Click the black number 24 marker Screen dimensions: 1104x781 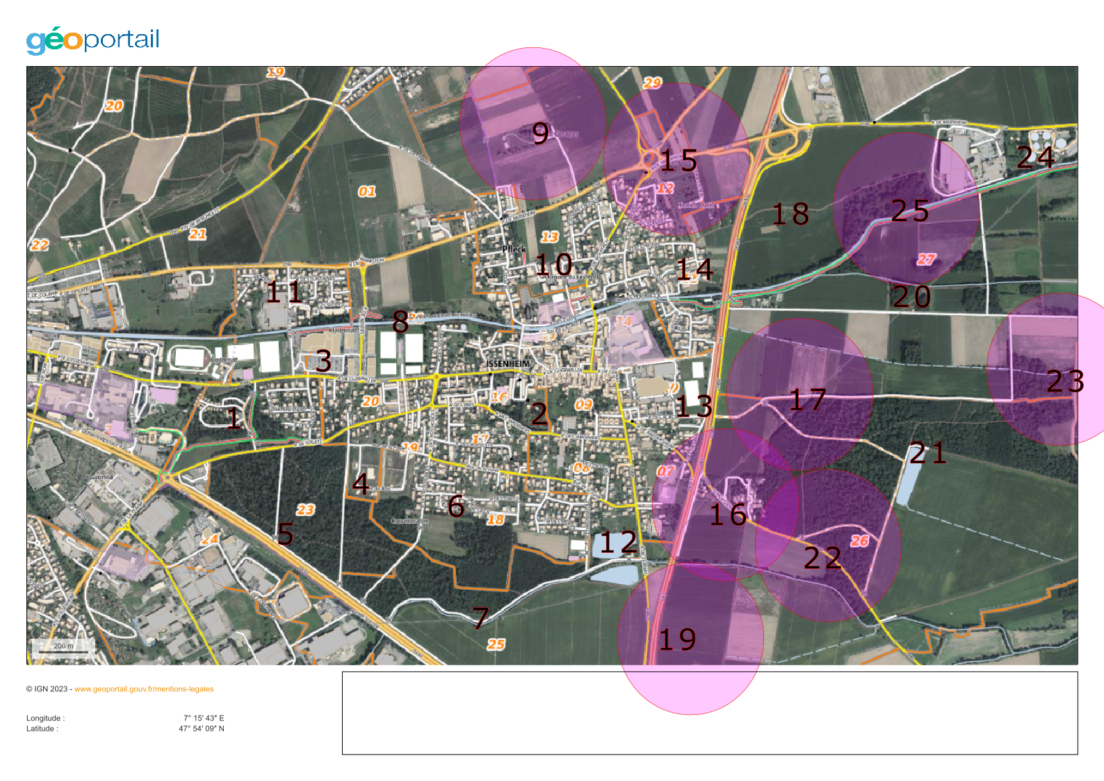click(x=1035, y=158)
